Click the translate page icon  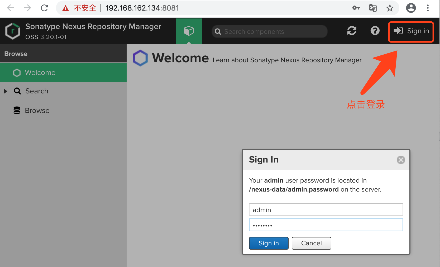click(x=373, y=8)
